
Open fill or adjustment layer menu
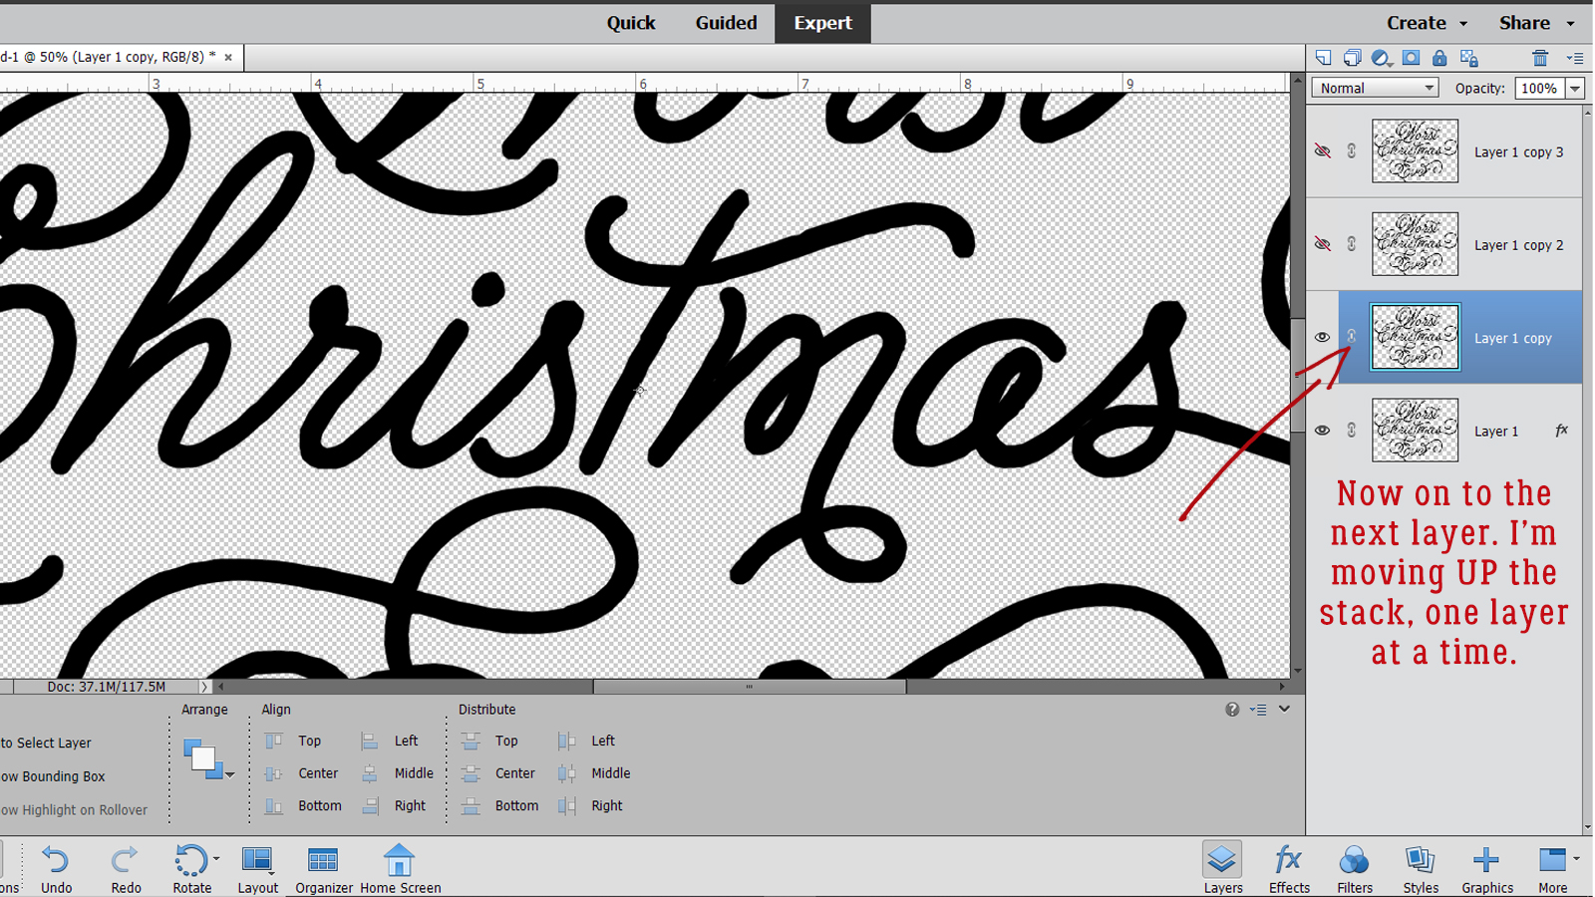1381,58
